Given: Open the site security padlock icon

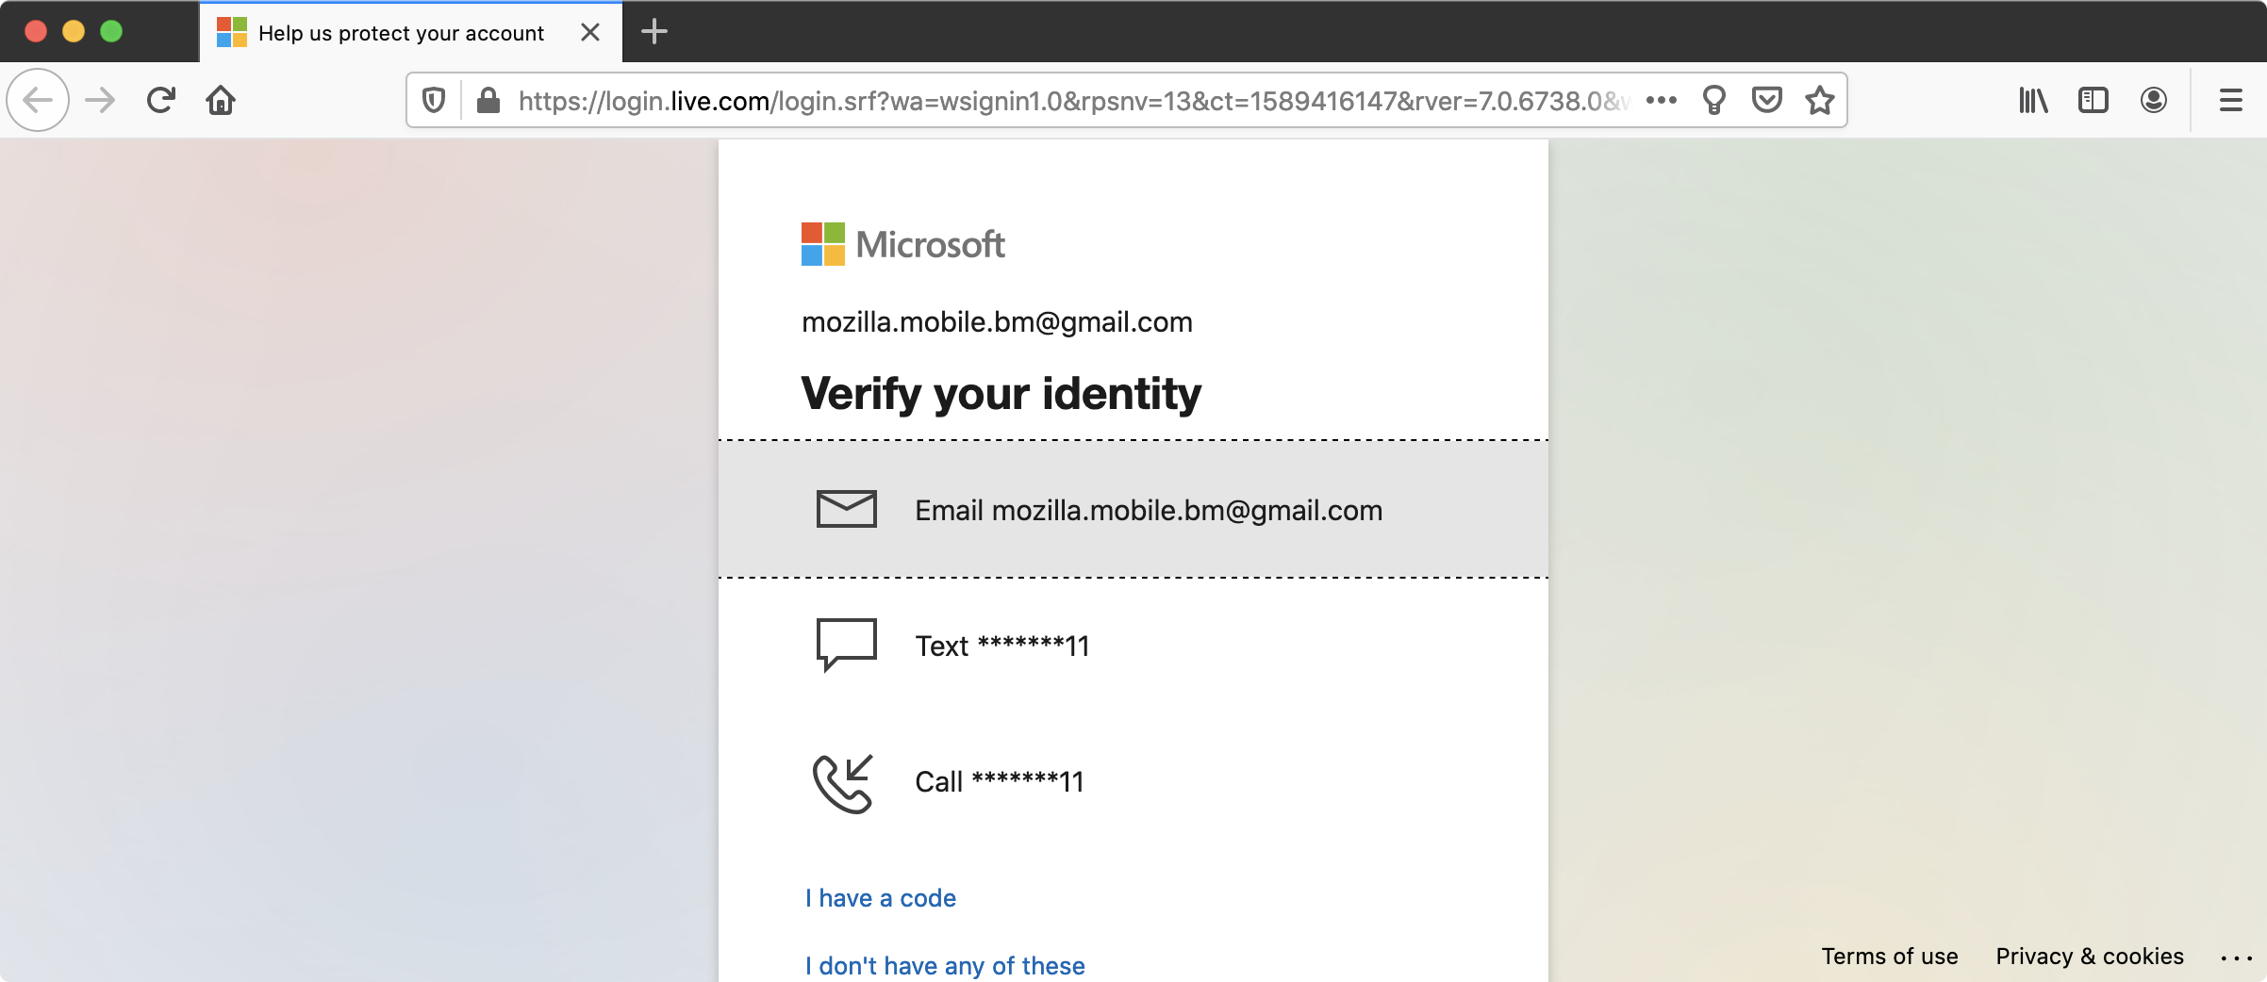Looking at the screenshot, I should tap(488, 100).
